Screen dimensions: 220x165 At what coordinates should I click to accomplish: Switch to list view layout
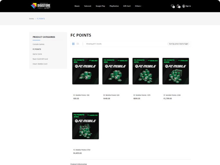(x=78, y=44)
